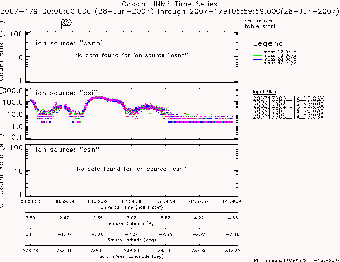Image resolution: width=340 pixels, height=262 pixels.
Task: Select input file 200717905_L1A_05.CSV
Action: pos(288,117)
